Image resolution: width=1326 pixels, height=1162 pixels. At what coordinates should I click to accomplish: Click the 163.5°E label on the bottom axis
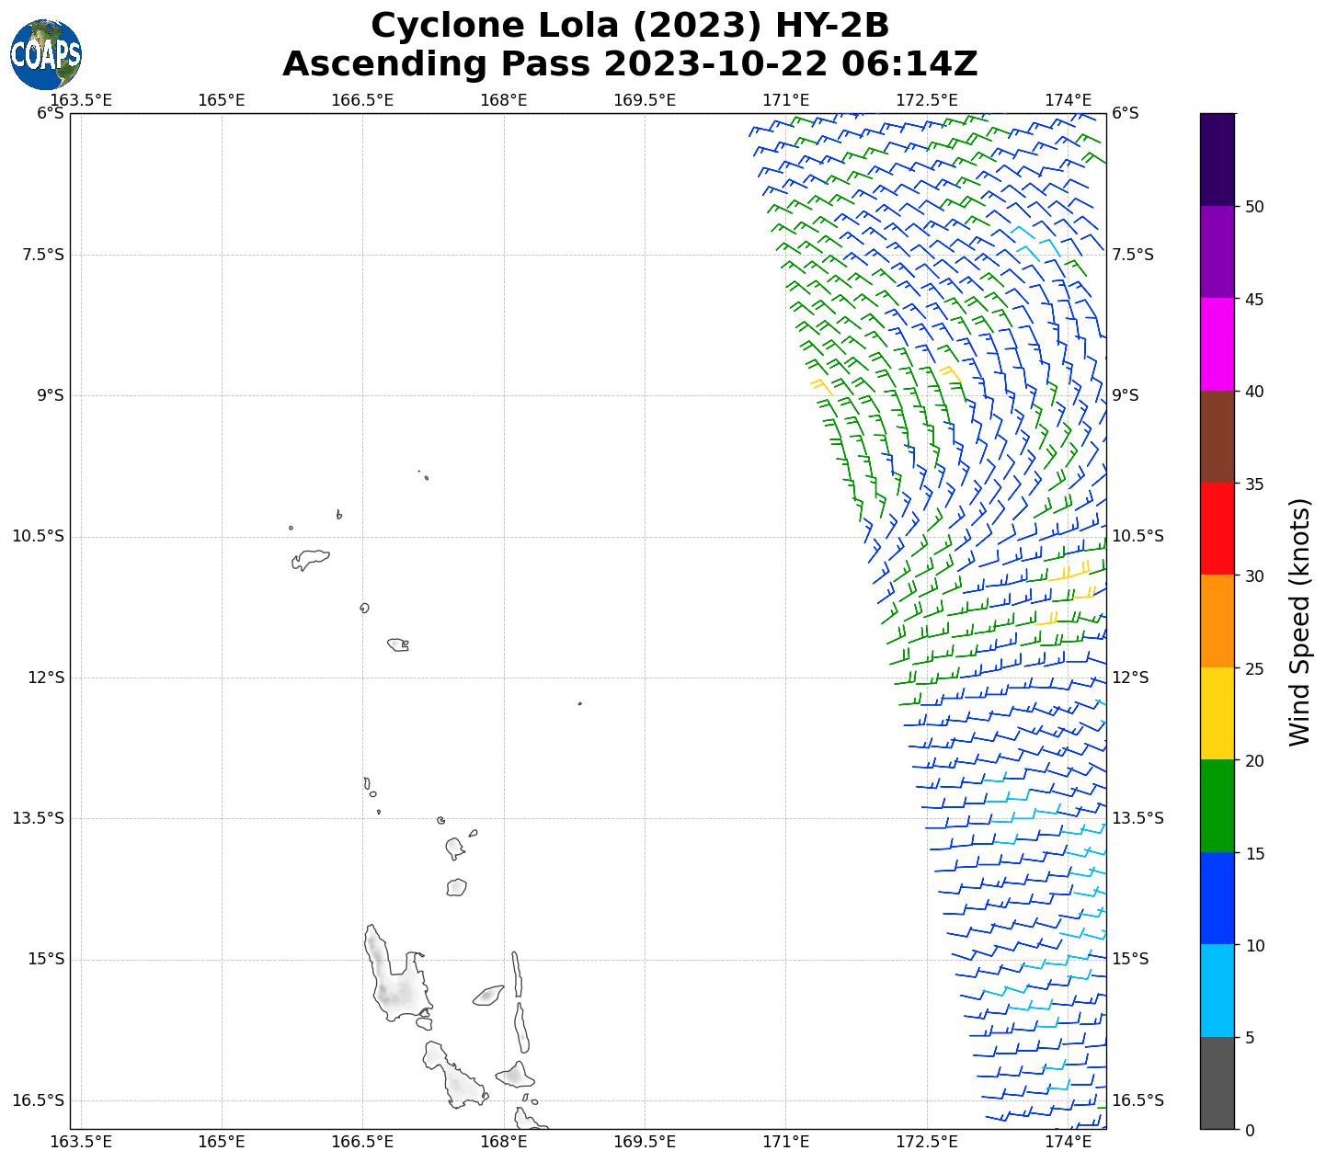(x=81, y=1142)
